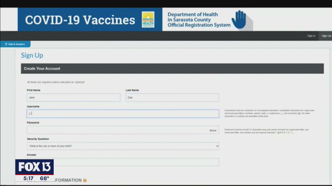332x186 pixels.
Task: Open the Help & Answers tab
Action: coord(15,44)
